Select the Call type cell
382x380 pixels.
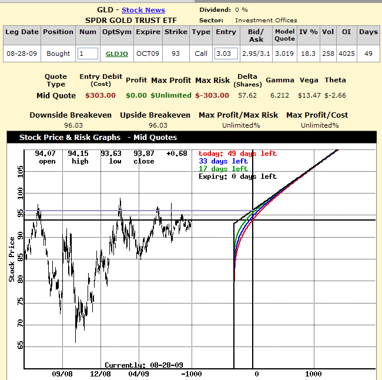(x=201, y=54)
